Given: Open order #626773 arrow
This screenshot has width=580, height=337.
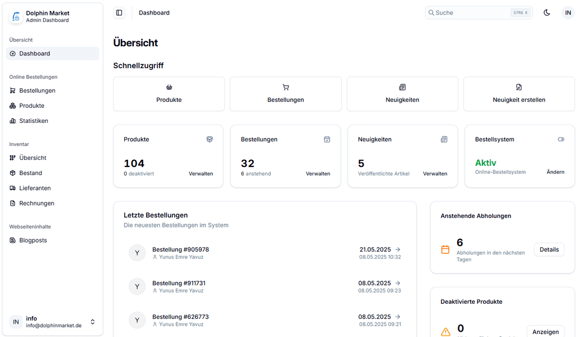Looking at the screenshot, I should pyautogui.click(x=398, y=317).
